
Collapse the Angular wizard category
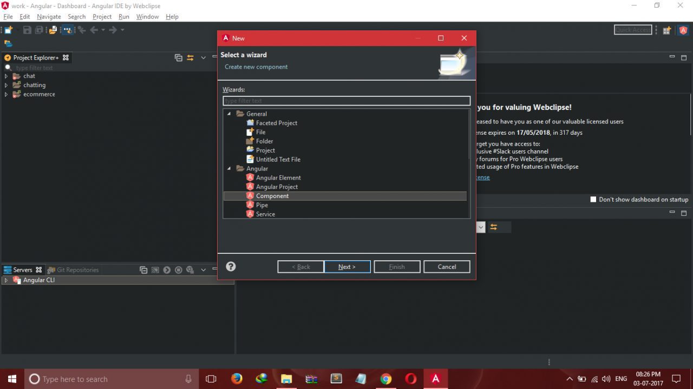point(229,169)
